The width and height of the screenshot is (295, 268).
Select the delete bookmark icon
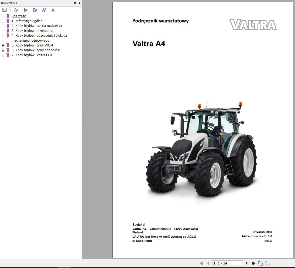[x=16, y=10]
